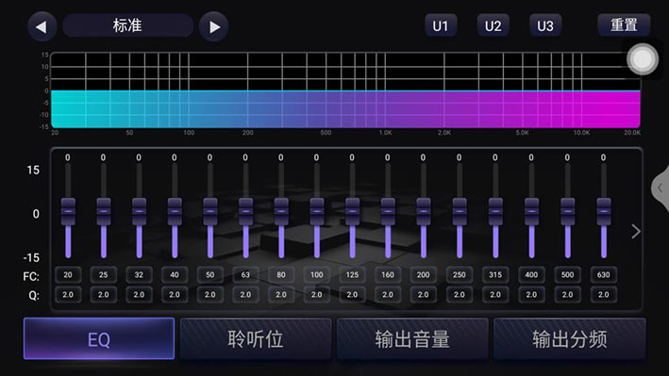The width and height of the screenshot is (669, 376).
Task: Edit the FC value 100 field
Action: tap(317, 275)
